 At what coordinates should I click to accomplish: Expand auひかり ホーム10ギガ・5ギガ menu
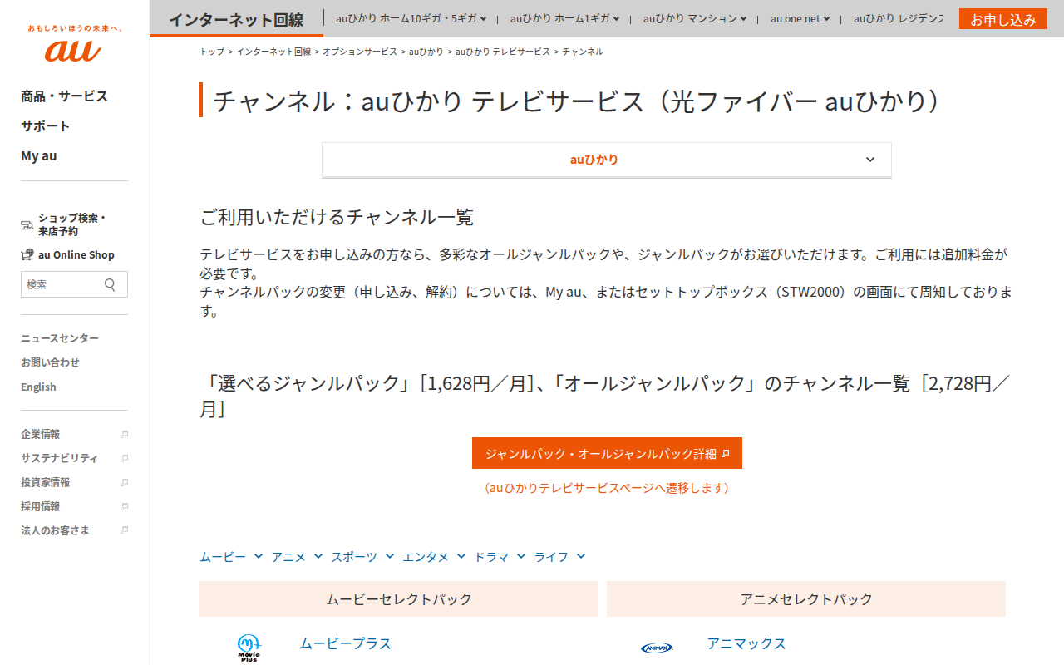pyautogui.click(x=411, y=18)
